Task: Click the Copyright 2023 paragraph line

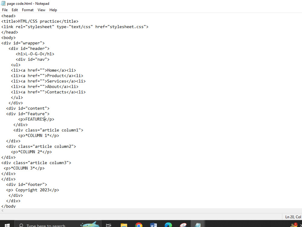Action: pos(33,190)
